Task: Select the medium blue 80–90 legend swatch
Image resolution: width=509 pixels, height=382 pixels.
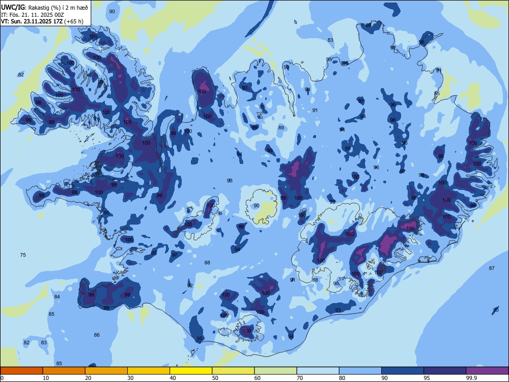Action: point(360,371)
